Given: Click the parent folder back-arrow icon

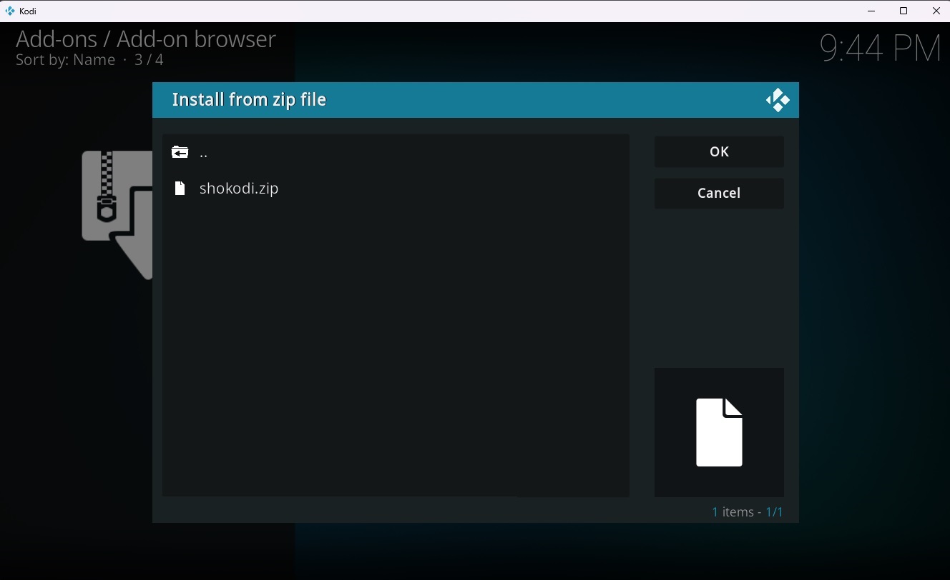Looking at the screenshot, I should pos(180,152).
